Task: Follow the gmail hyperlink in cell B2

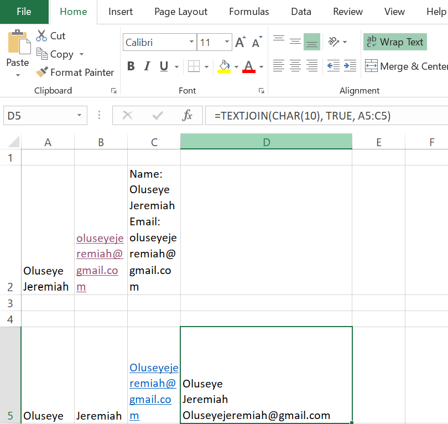Action: (x=100, y=254)
